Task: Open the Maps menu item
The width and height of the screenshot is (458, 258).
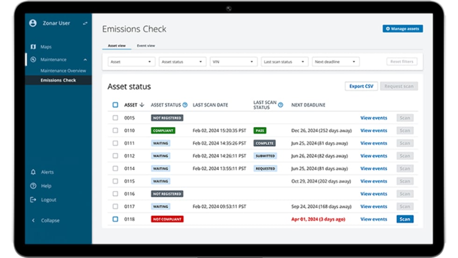Action: [46, 47]
